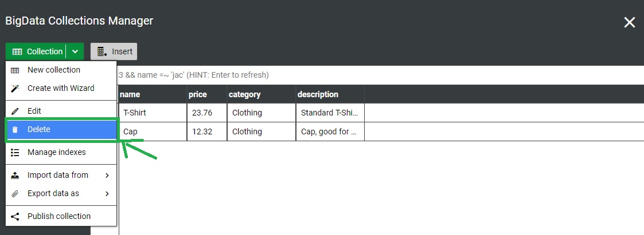Image resolution: width=644 pixels, height=235 pixels.
Task: Click the Collection table icon
Action: 17,51
